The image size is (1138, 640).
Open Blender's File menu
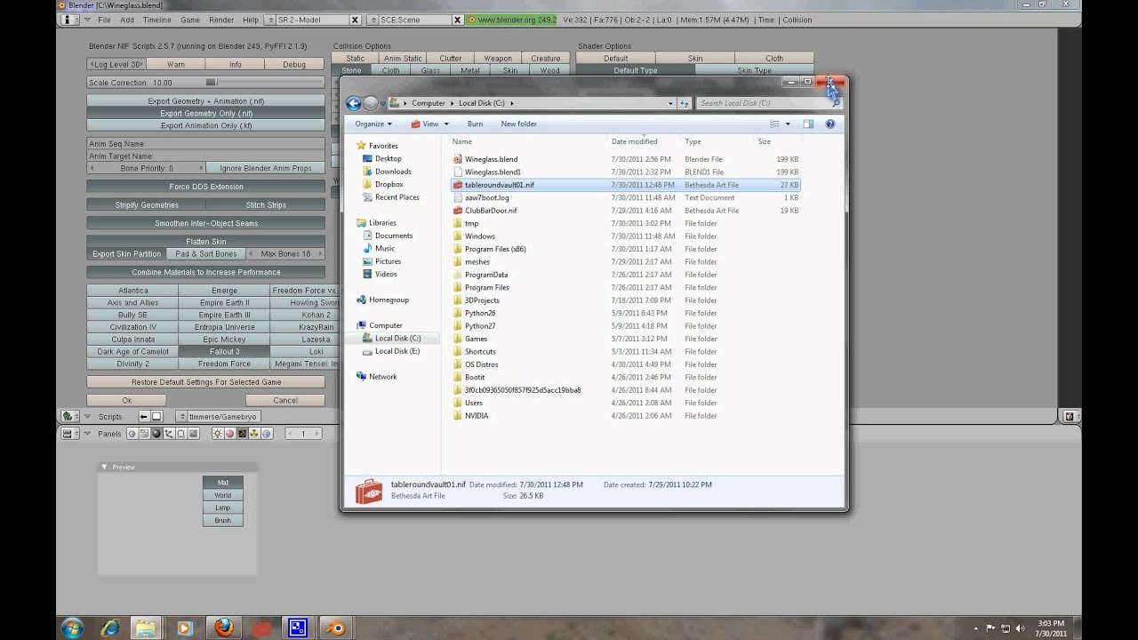tap(104, 20)
